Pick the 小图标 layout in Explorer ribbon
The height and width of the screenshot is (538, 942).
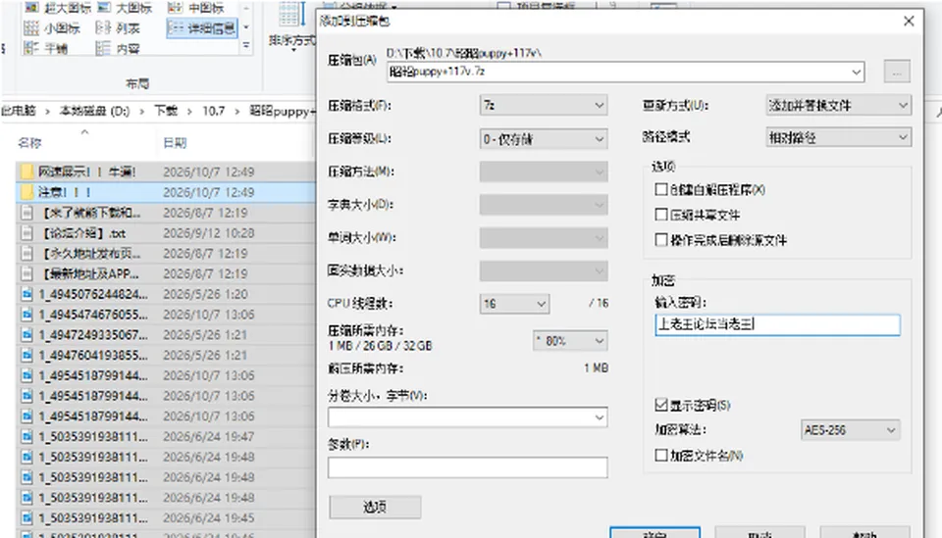click(x=31, y=27)
